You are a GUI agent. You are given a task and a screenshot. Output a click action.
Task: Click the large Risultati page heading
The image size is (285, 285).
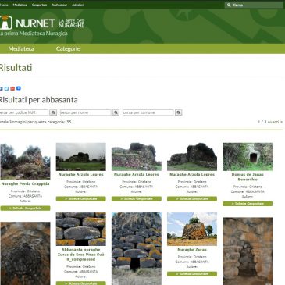tap(16, 68)
